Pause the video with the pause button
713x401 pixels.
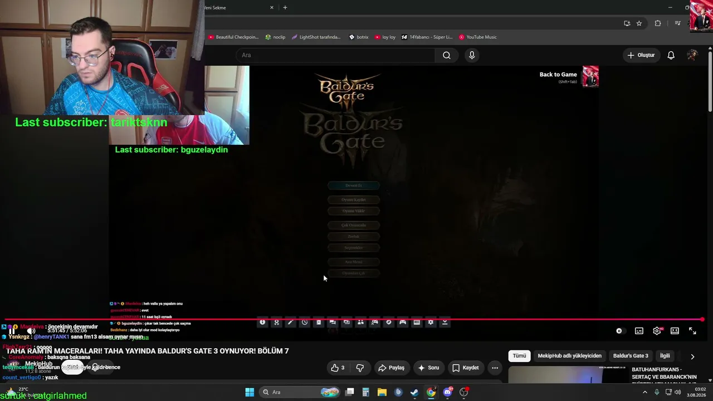(12, 331)
